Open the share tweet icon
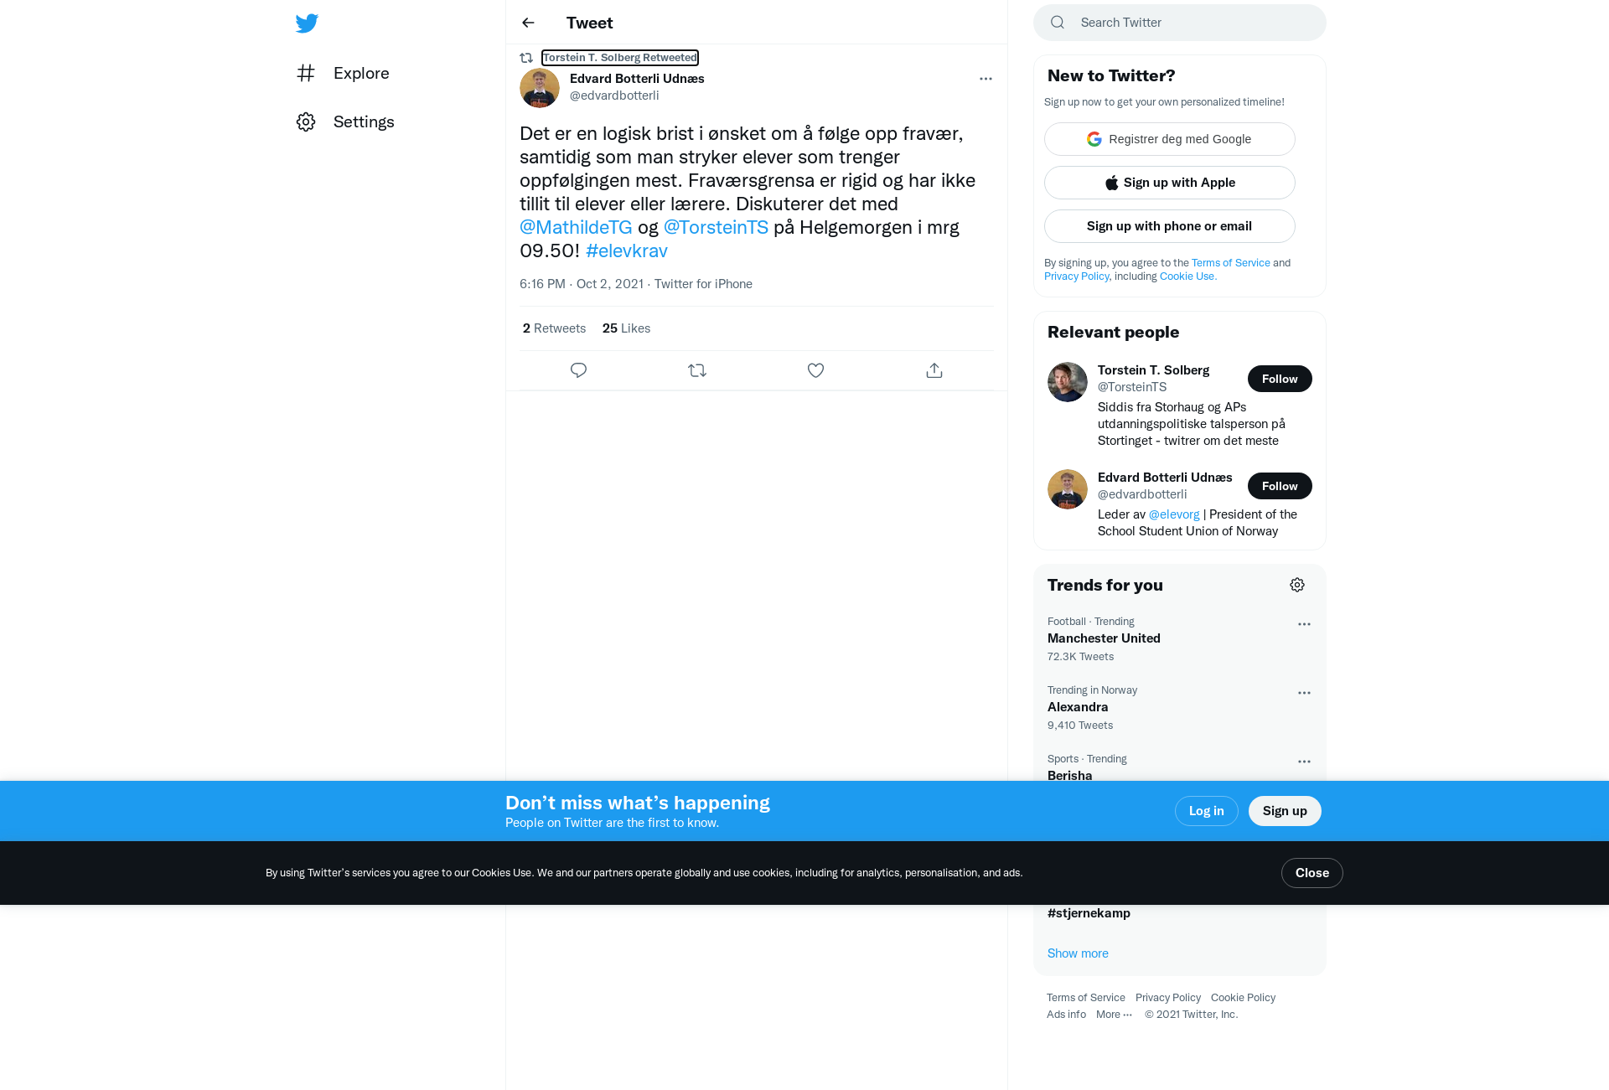Screen dimensions: 1609x1090 934,370
